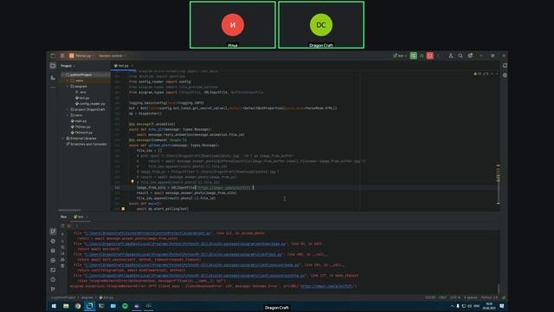The height and width of the screenshot is (312, 554).
Task: Toggle soft-wrap in the Run console
Action: (x=62, y=247)
